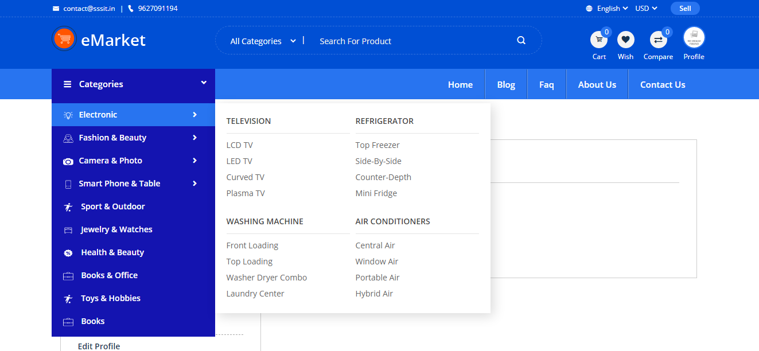The height and width of the screenshot is (351, 759).
Task: Expand the Fashion & Beauty submenu arrow
Action: click(x=195, y=138)
